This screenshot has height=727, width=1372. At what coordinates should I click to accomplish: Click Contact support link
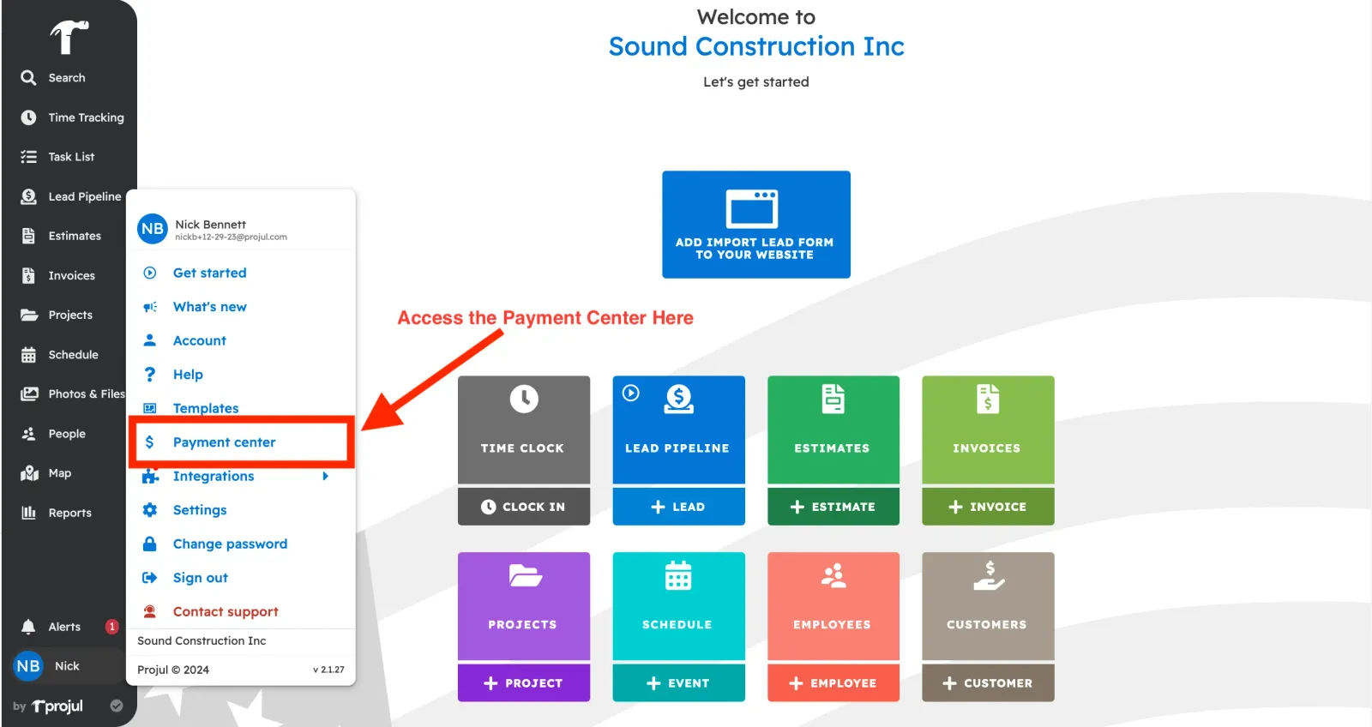click(226, 611)
